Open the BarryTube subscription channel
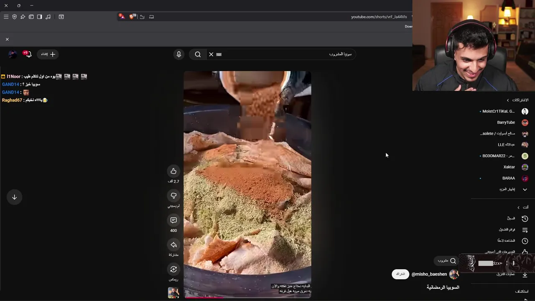This screenshot has height=301, width=535. click(x=512, y=122)
